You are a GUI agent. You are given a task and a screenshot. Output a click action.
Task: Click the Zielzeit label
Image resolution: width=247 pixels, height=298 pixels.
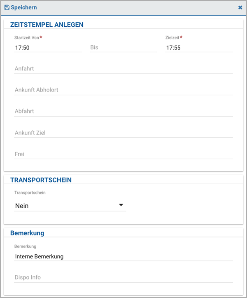click(x=172, y=38)
